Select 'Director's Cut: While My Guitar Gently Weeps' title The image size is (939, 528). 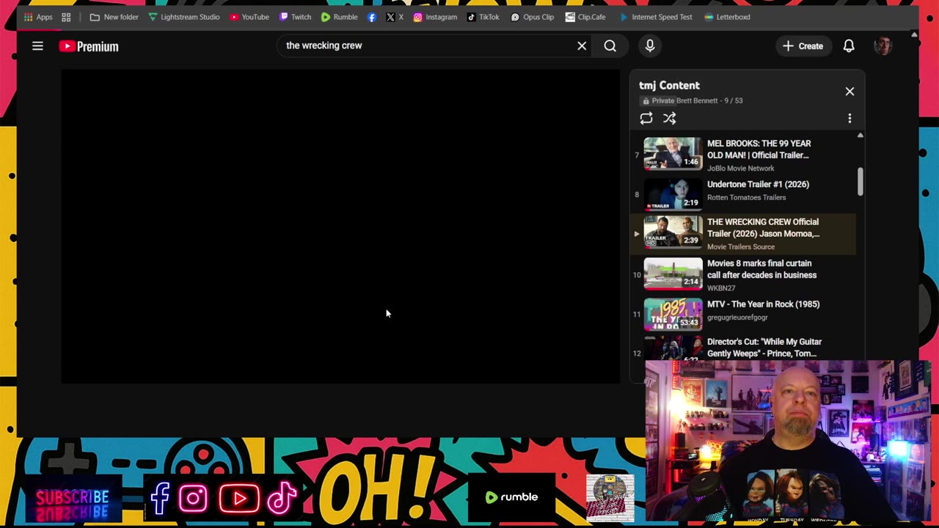(764, 348)
